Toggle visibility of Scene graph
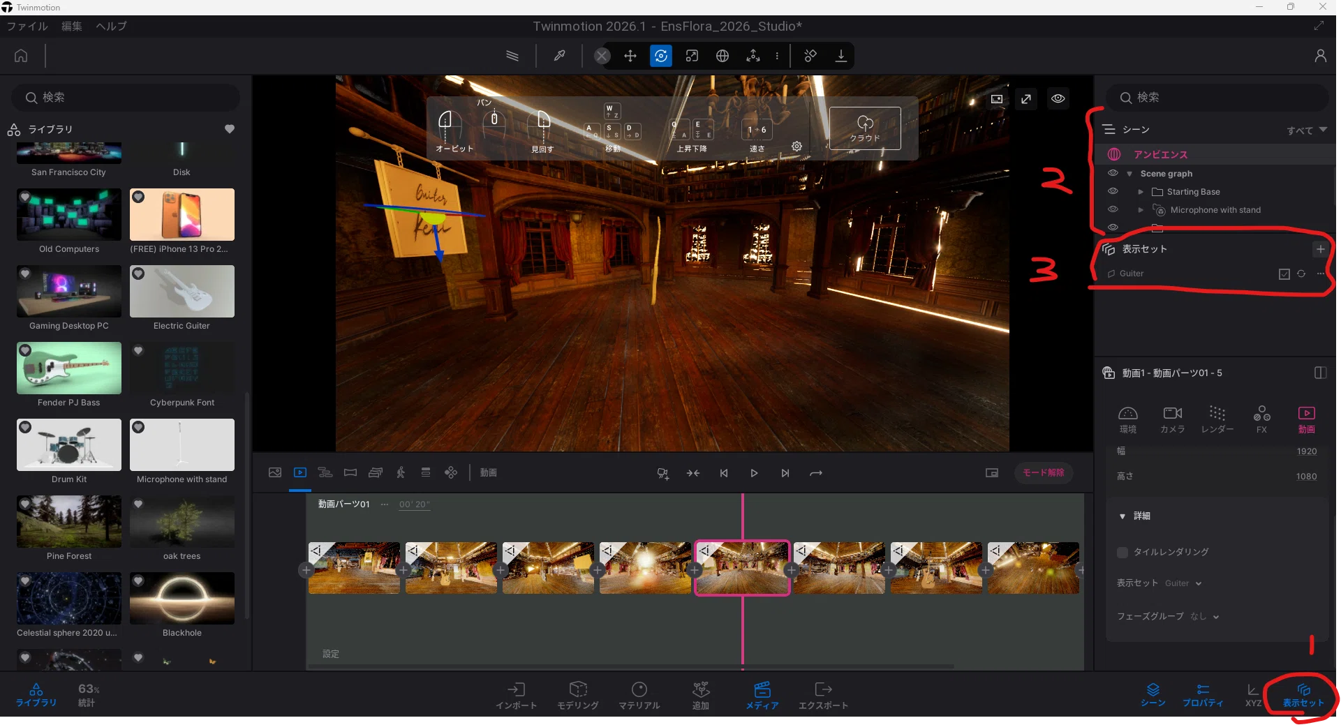The height and width of the screenshot is (725, 1341). pos(1113,173)
